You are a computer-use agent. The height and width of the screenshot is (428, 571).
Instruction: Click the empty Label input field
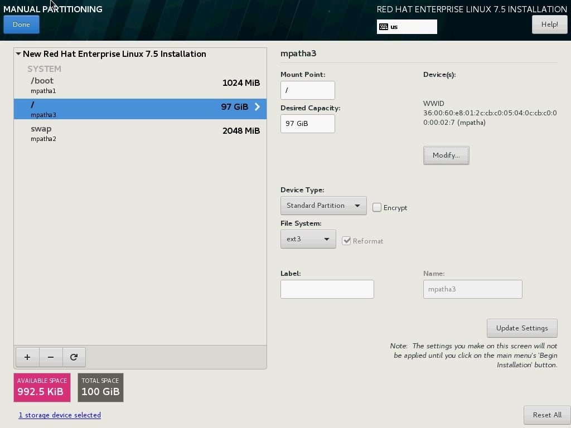point(327,289)
